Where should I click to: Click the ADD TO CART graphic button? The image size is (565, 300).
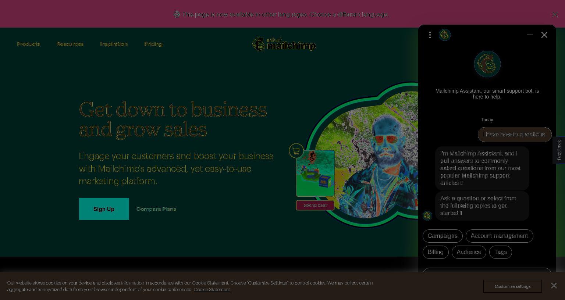click(315, 206)
